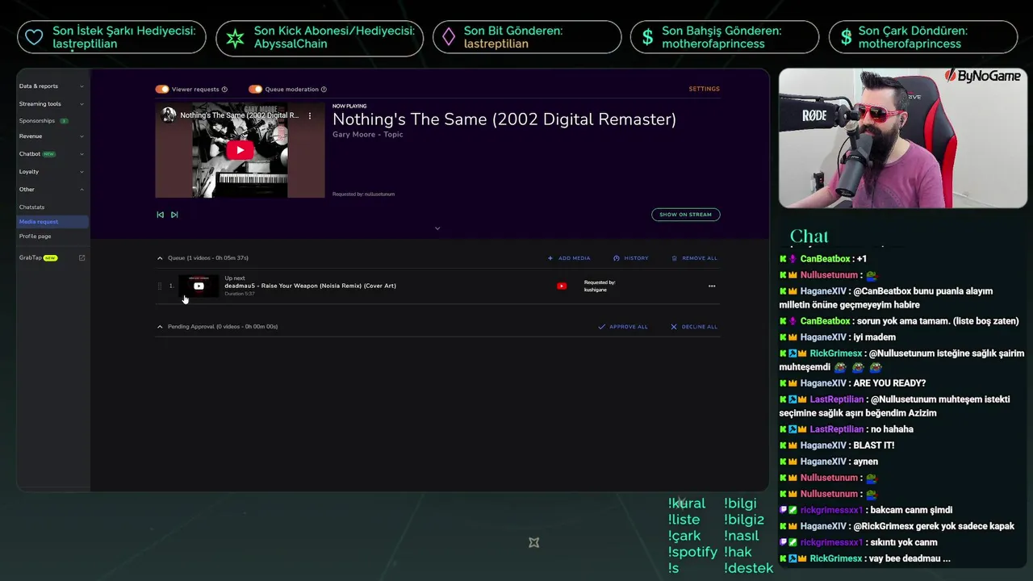Viewport: 1033px width, 581px height.
Task: Collapse the Other menu
Action: [x=52, y=190]
